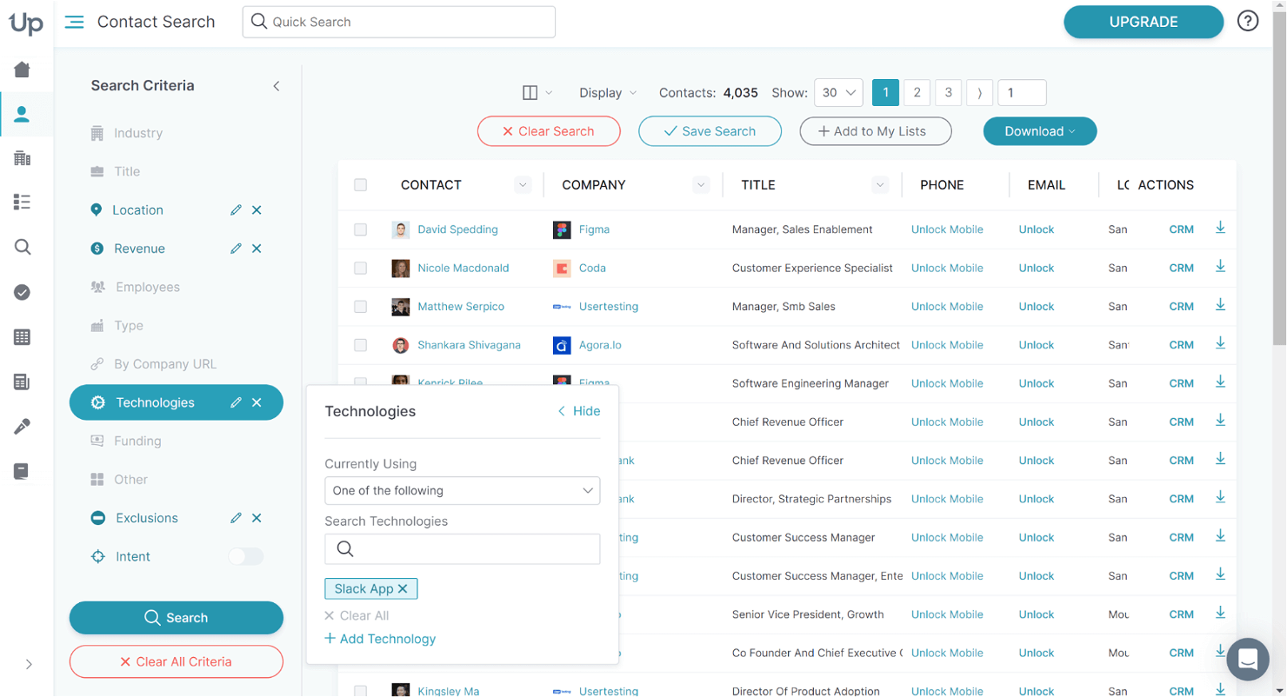This screenshot has width=1287, height=697.
Task: Go to Home via sidebar house icon
Action: [x=23, y=70]
